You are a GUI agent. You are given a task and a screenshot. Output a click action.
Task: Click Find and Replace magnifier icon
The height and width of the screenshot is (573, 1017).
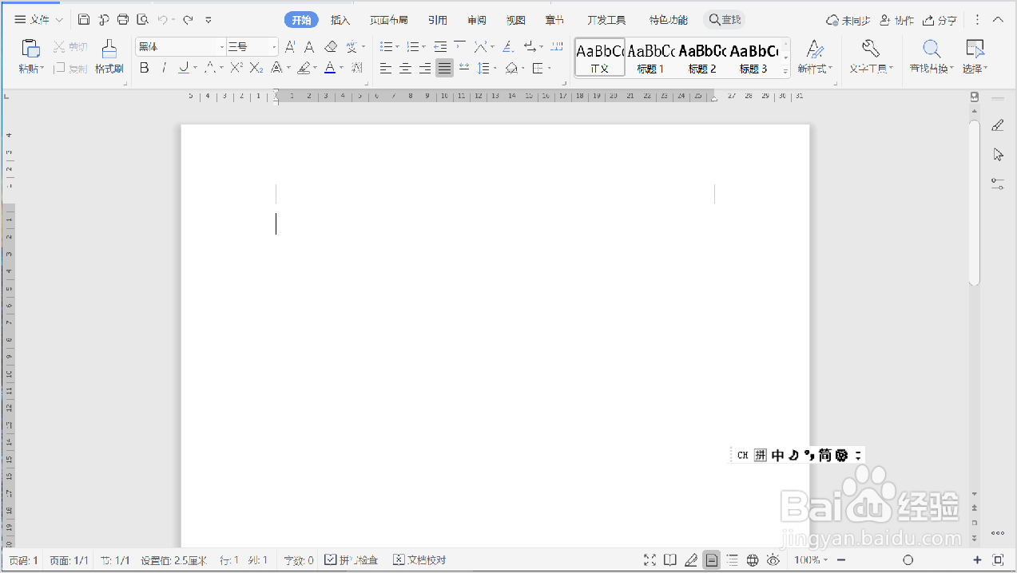[x=932, y=49]
